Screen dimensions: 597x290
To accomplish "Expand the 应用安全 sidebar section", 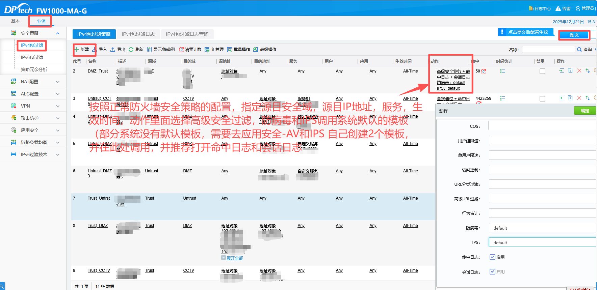I will tap(58, 130).
